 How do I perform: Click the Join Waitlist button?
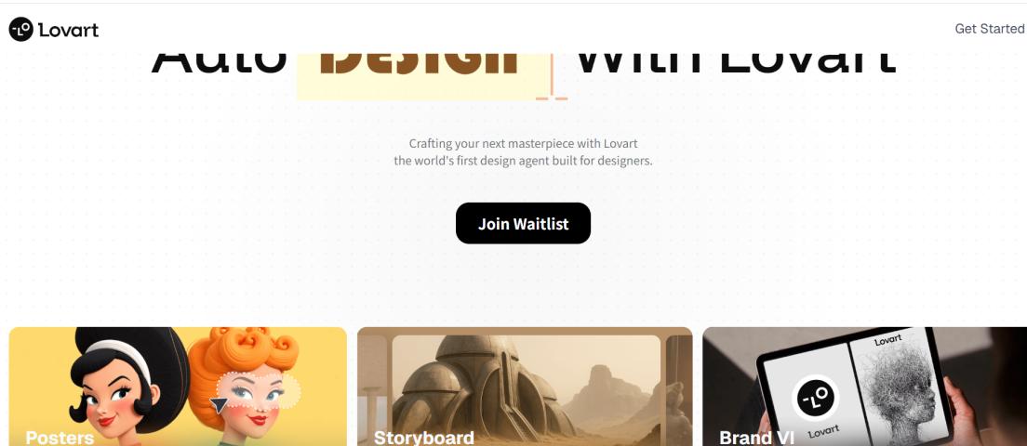(x=523, y=224)
